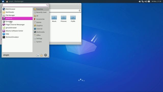
Task: Open the notification eye tray icon
Action: click(x=140, y=2)
